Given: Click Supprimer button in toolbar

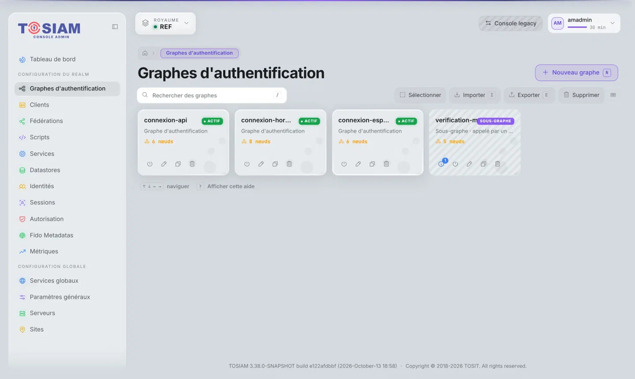Looking at the screenshot, I should (x=581, y=95).
